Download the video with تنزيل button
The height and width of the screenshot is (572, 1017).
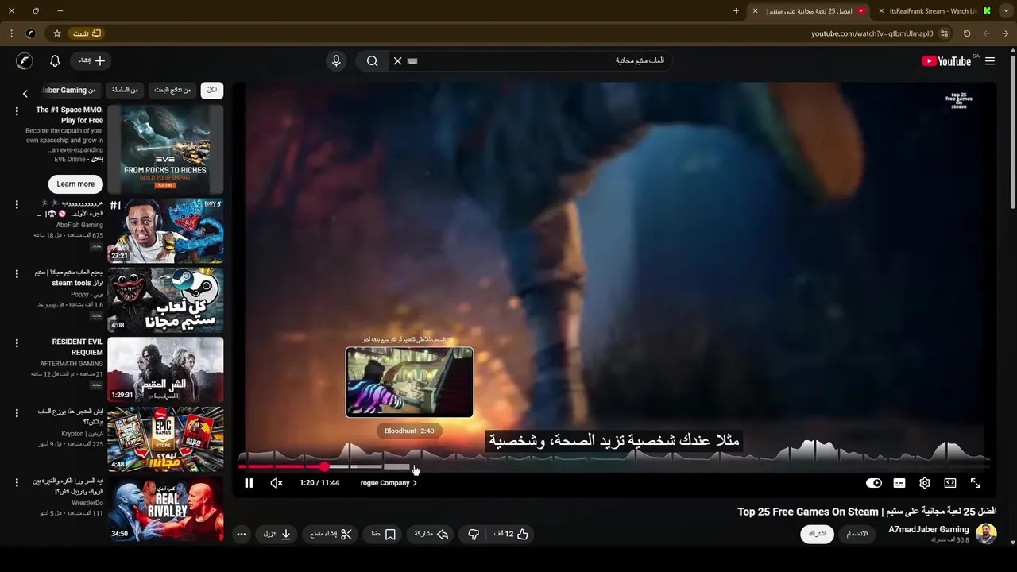[x=278, y=535]
